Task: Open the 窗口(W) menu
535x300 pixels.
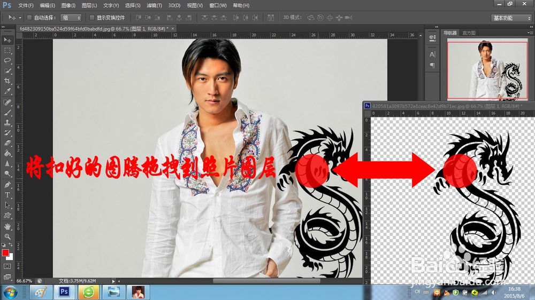Action: tap(218, 5)
